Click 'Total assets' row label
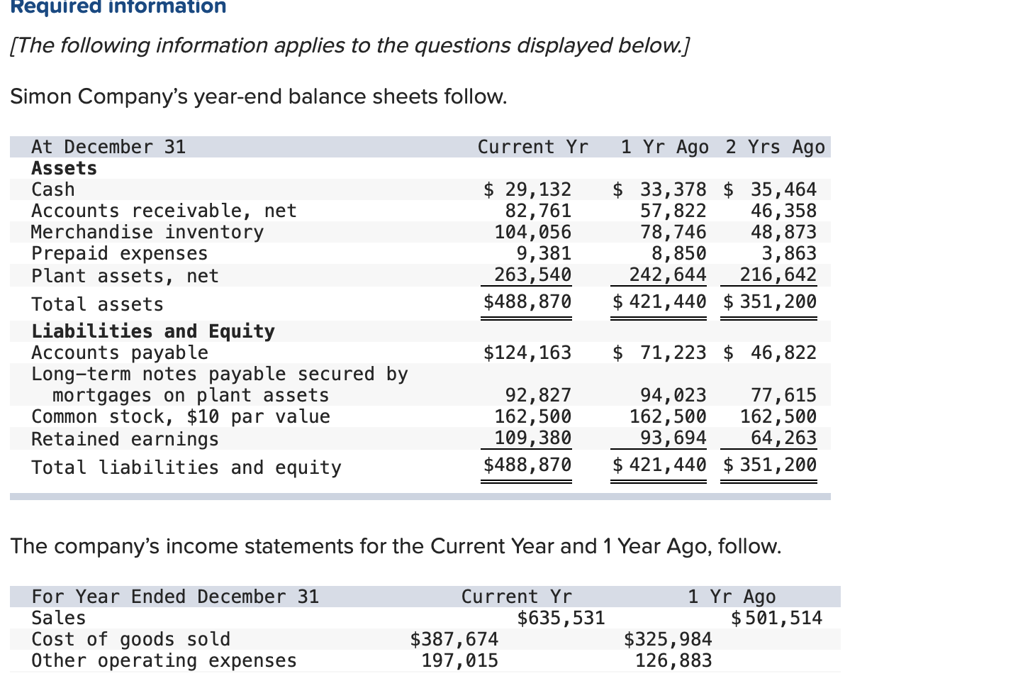 [98, 304]
